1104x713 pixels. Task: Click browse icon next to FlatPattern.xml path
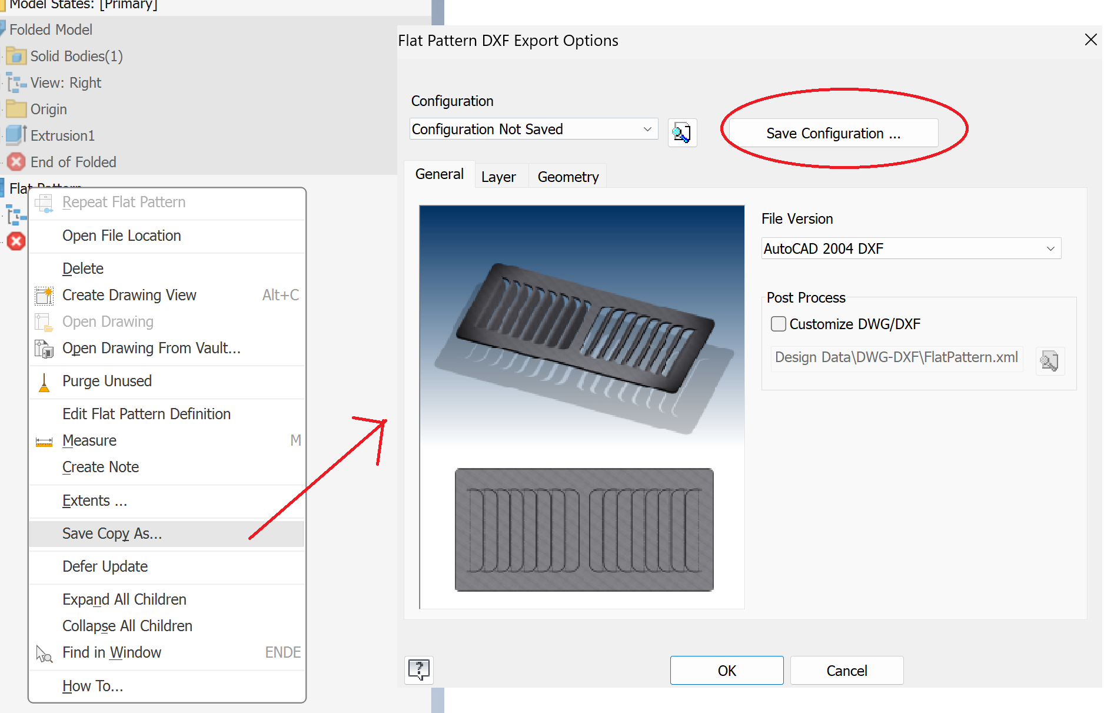click(1050, 361)
